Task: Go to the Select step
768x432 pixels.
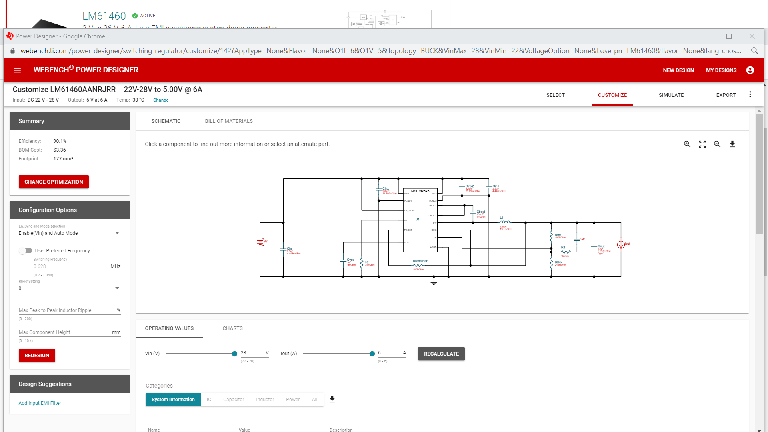Action: [x=556, y=95]
